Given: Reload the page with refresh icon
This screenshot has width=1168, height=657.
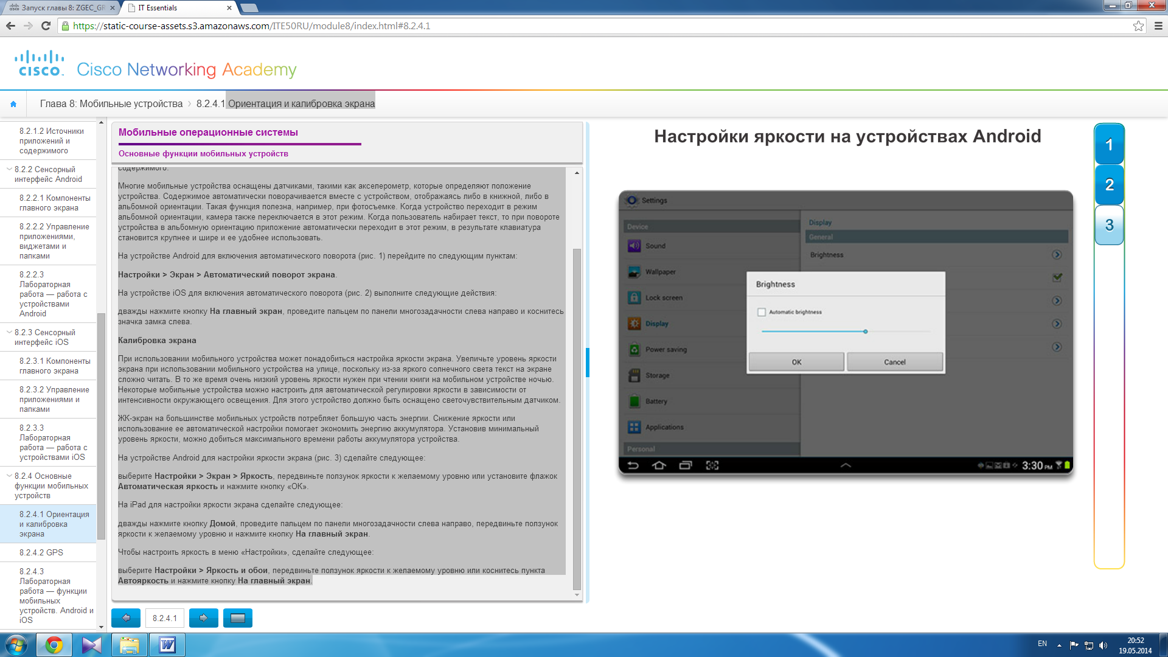Looking at the screenshot, I should (46, 26).
